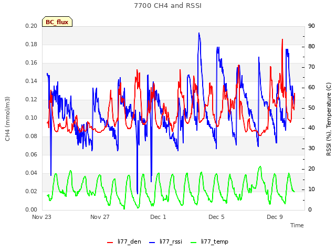The image size is (336, 252).
Task: Click the 0.16 left axis value
Action: [x=31, y=63]
